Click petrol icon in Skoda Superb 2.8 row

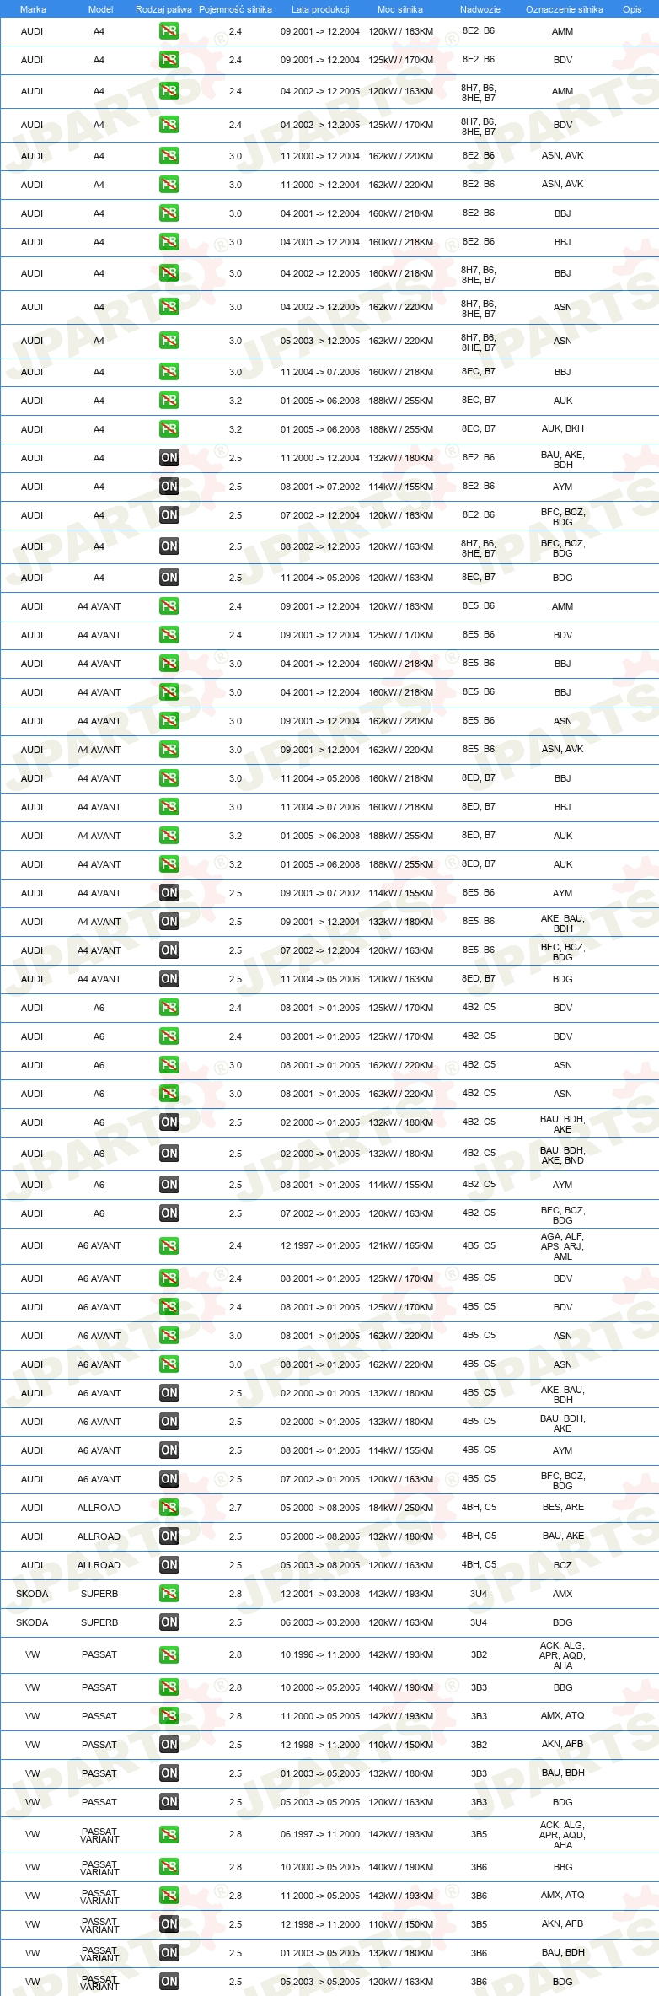pyautogui.click(x=169, y=1593)
